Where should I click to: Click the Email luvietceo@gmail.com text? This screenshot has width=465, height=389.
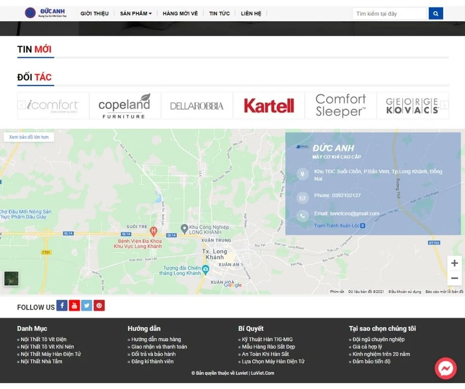(x=347, y=213)
